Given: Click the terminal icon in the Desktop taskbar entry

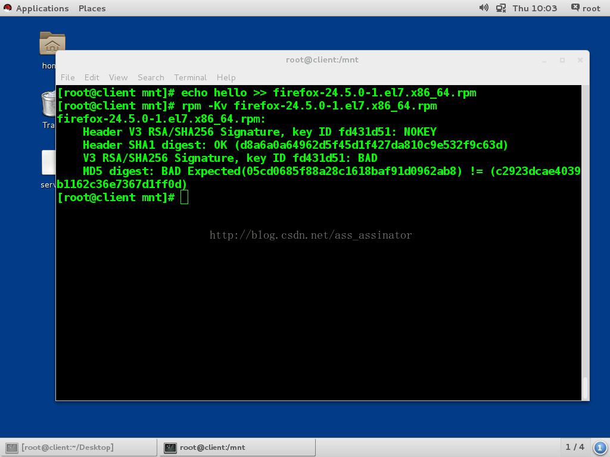Looking at the screenshot, I should click(12, 447).
